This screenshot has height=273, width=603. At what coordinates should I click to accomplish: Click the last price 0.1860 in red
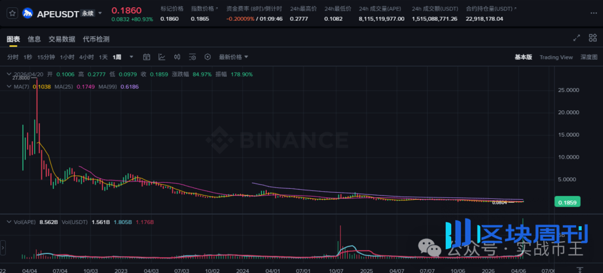point(127,11)
